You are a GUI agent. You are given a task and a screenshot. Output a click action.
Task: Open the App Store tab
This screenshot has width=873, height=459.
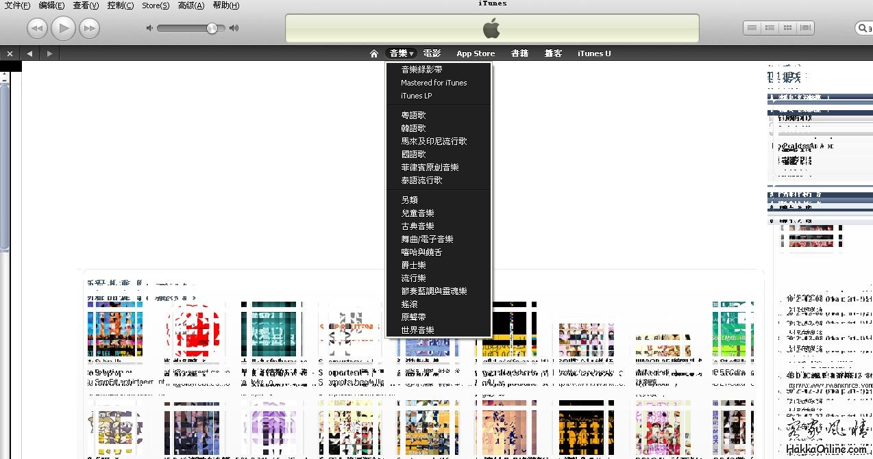tap(476, 53)
